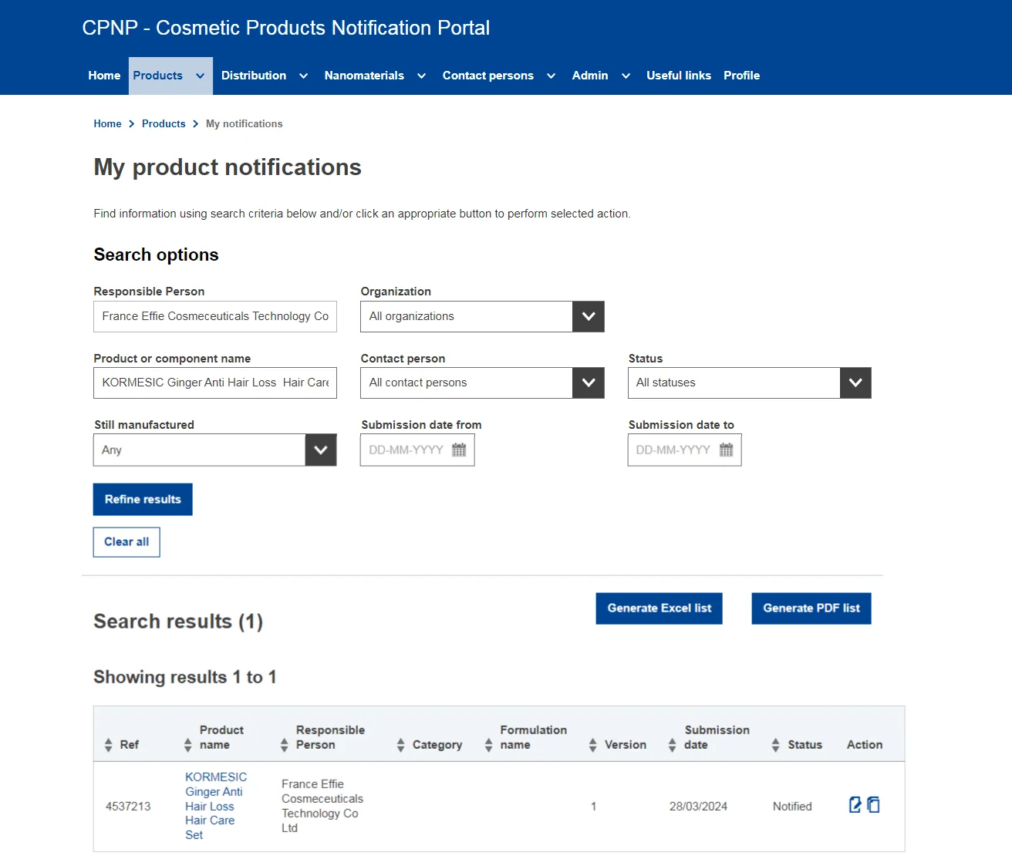Open the Contact person dropdown
This screenshot has height=863, width=1012.
pos(588,383)
